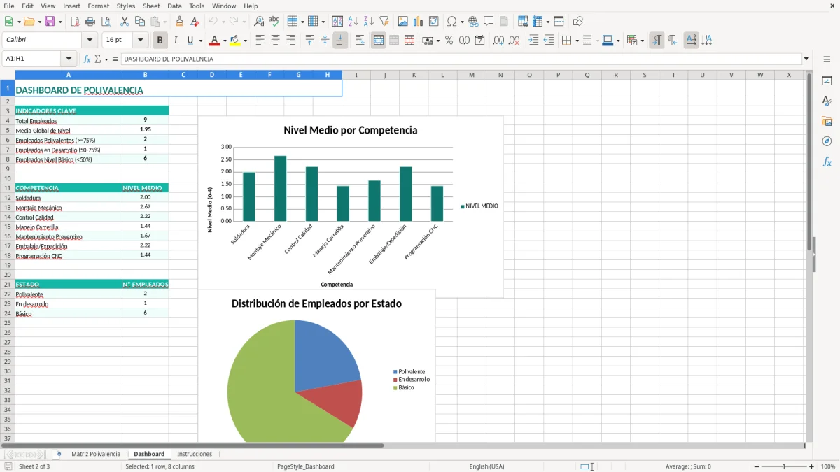Click the zoom out minus button
This screenshot has width=840, height=472.
coord(755,466)
